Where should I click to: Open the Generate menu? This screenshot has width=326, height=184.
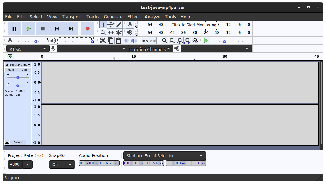[x=113, y=17]
